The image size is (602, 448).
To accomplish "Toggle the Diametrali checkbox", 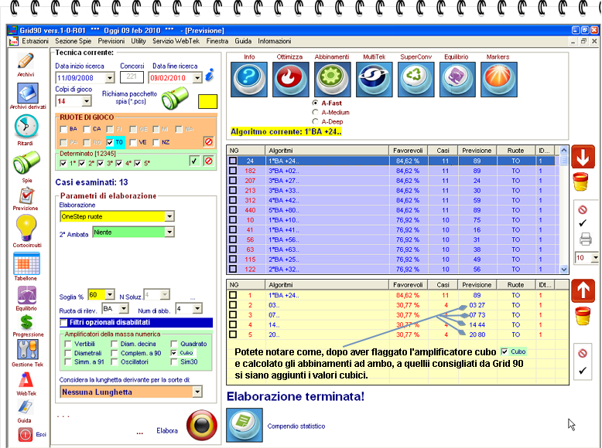I will tap(68, 352).
